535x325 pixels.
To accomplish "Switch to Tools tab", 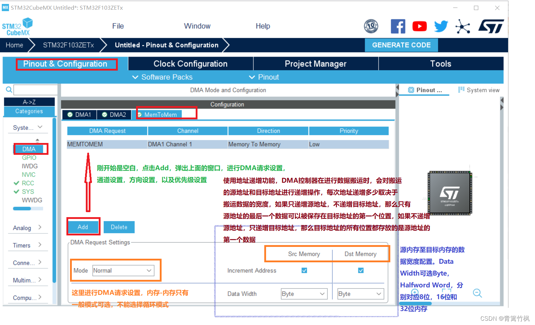I will tap(441, 64).
